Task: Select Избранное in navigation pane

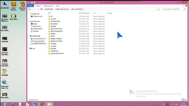Action: [35, 14]
